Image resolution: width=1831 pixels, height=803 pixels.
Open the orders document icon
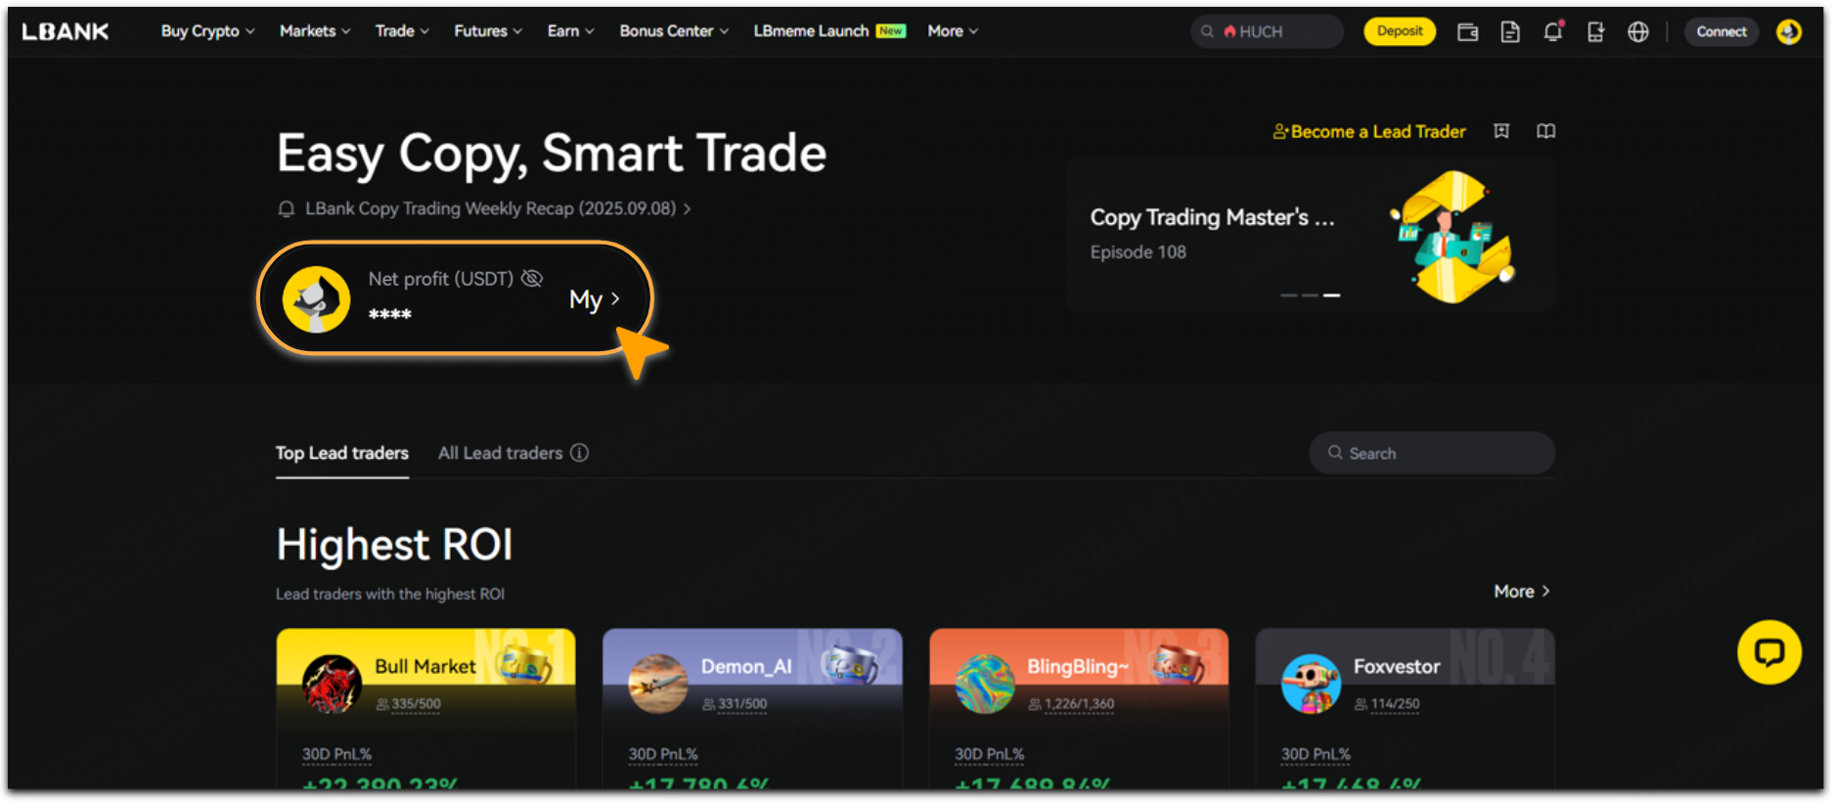[1510, 32]
